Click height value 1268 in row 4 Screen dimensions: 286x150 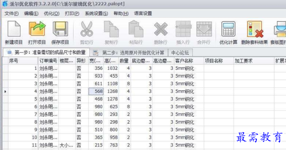pyautogui.click(x=112, y=91)
